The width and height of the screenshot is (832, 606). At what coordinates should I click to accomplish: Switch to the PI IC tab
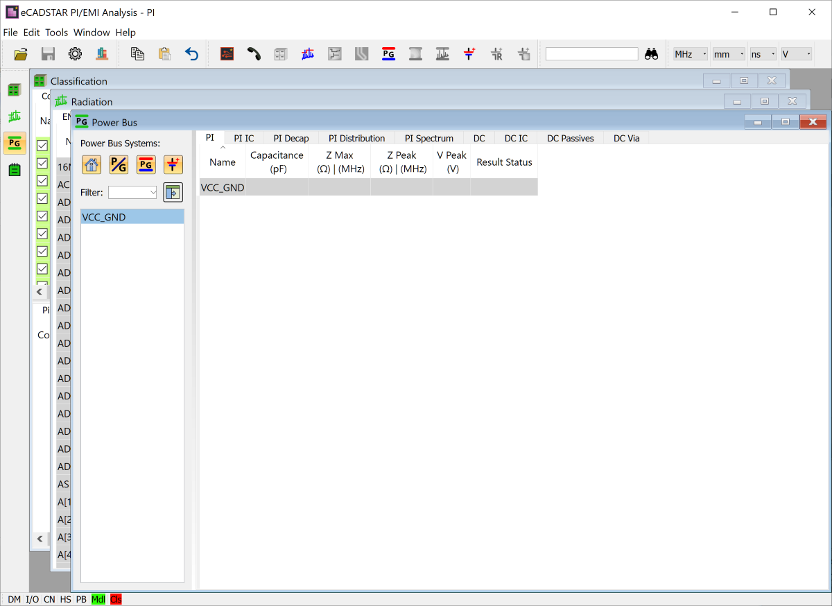(244, 138)
